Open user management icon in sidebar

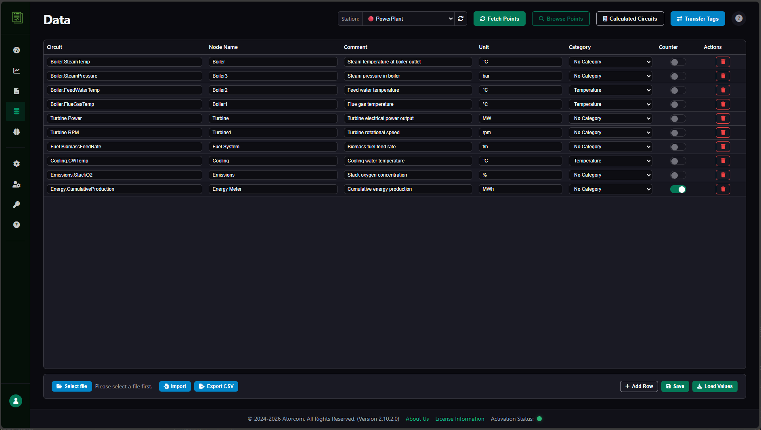pyautogui.click(x=16, y=184)
